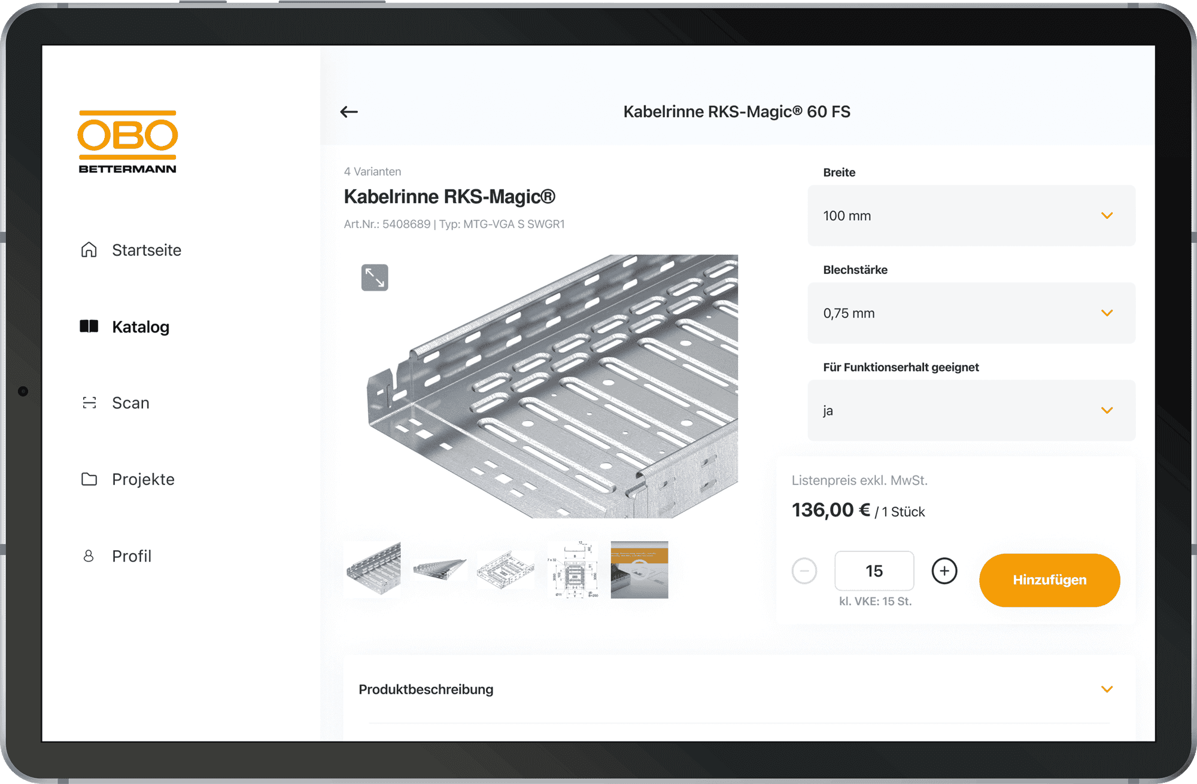Click the Profil person icon
Screen dimensions: 1197x784
(89, 556)
